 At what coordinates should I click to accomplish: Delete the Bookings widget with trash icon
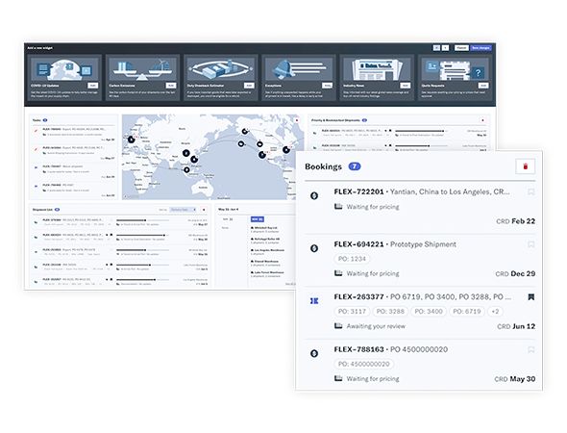(525, 166)
